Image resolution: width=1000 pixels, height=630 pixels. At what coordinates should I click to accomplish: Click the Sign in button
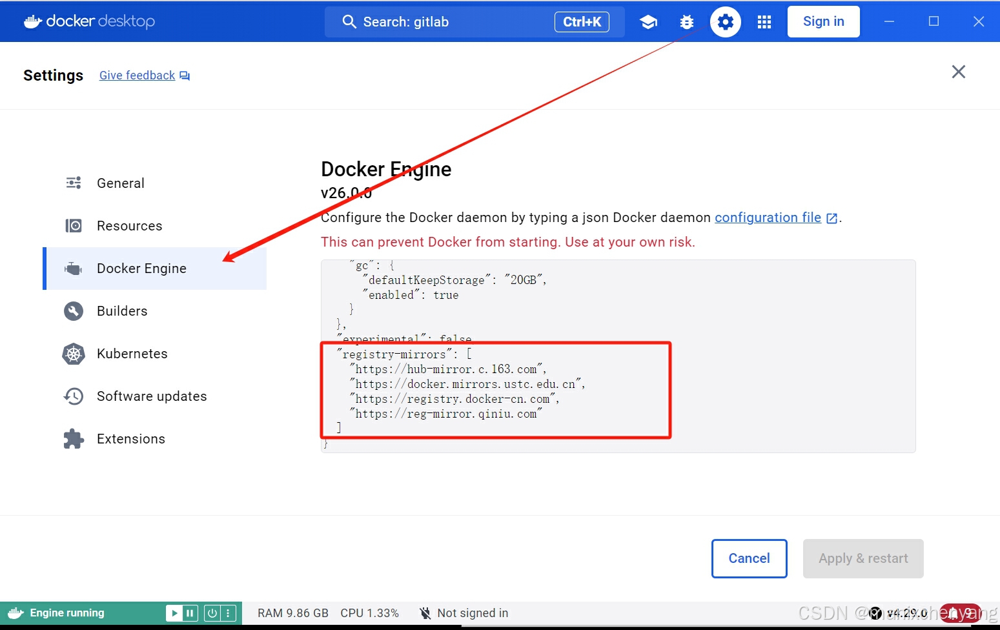823,21
